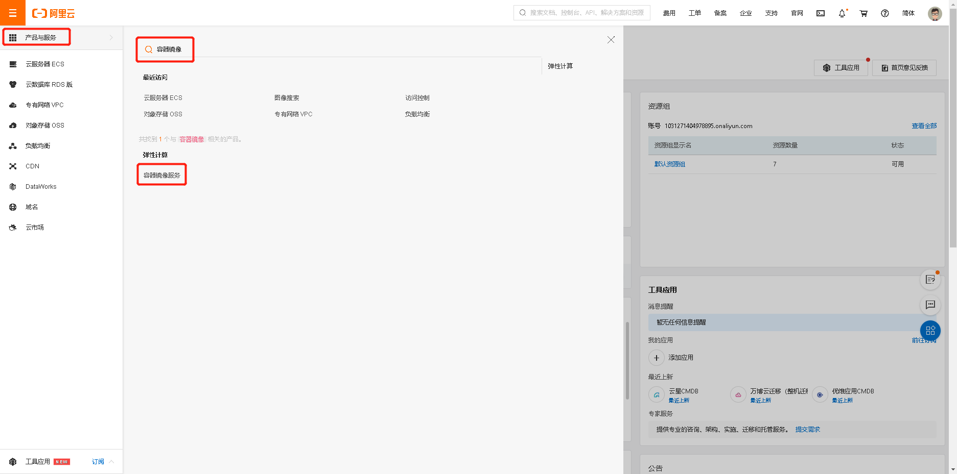Open the user avatar menu
This screenshot has height=474, width=957.
pyautogui.click(x=935, y=13)
